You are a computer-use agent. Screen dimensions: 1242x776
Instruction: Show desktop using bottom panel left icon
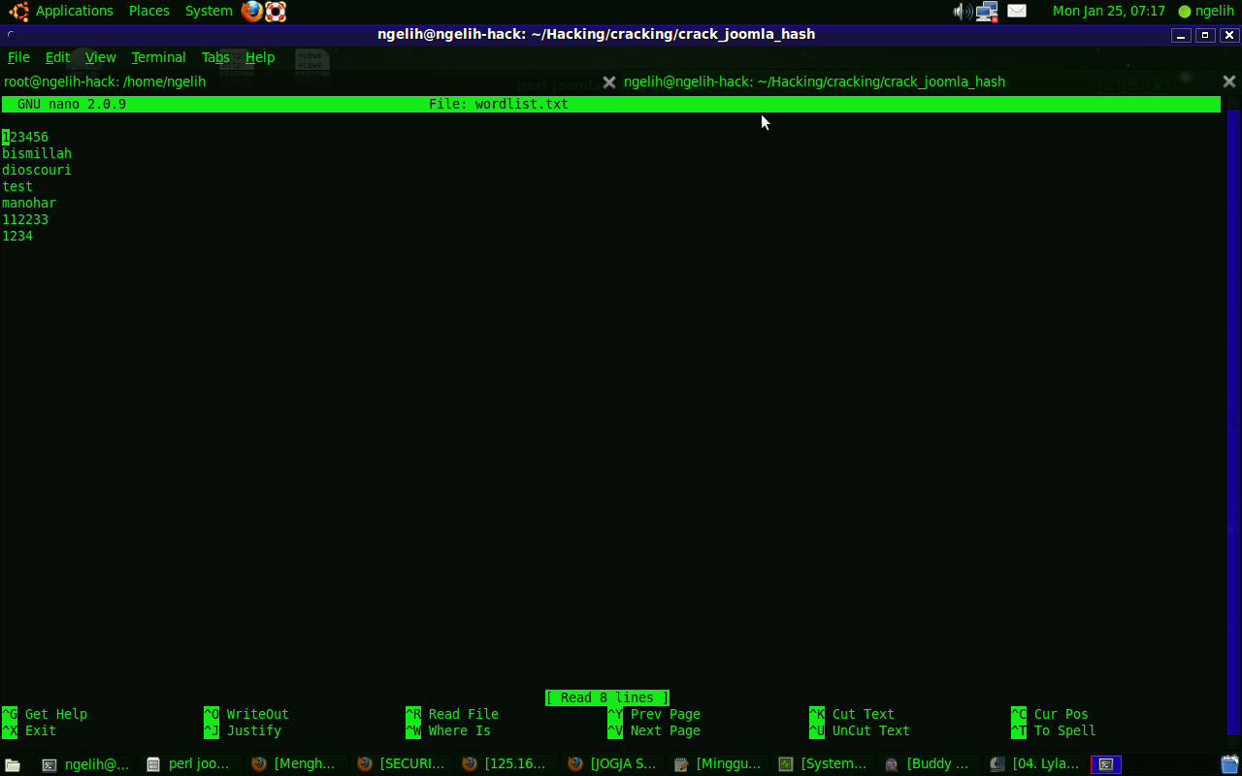(x=13, y=764)
